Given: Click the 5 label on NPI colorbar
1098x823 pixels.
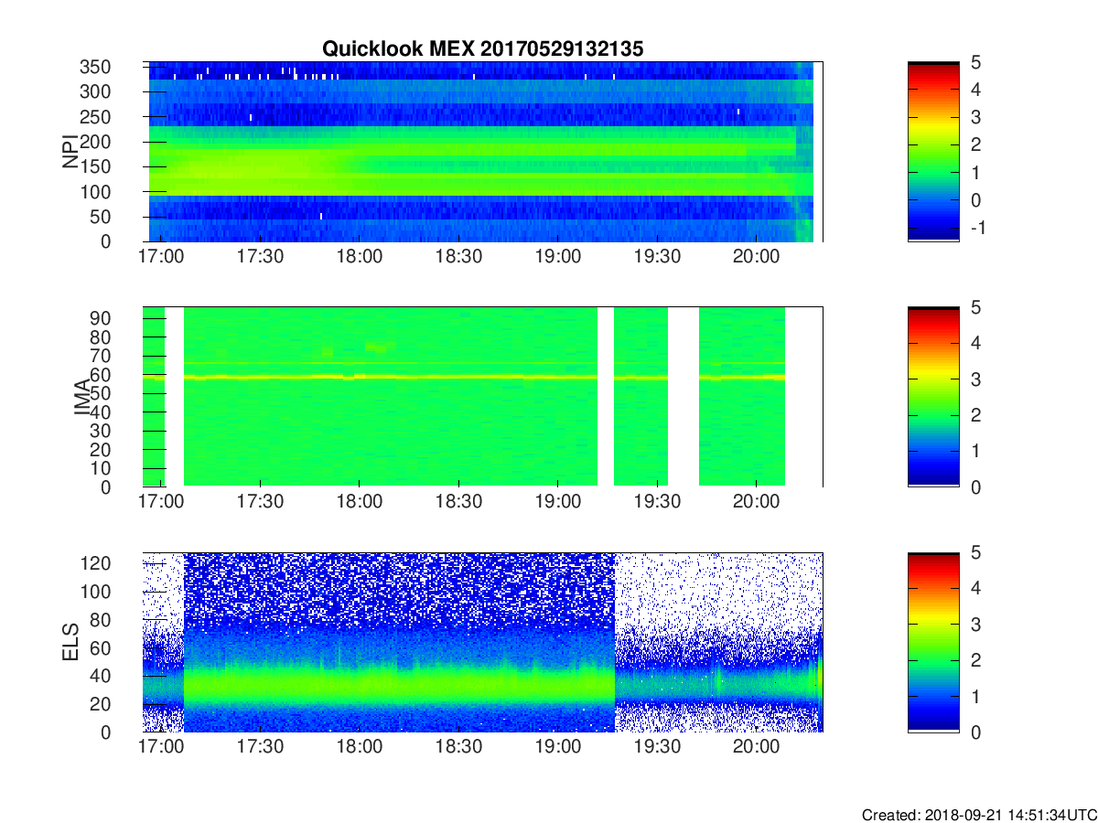Looking at the screenshot, I should coord(976,62).
